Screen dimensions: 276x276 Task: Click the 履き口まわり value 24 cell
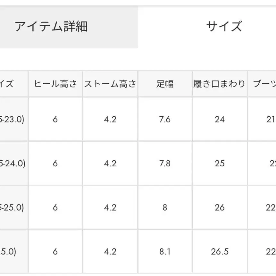click(x=219, y=119)
